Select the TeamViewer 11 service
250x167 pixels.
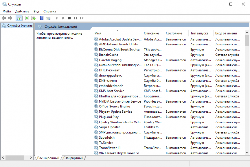click(x=167, y=148)
